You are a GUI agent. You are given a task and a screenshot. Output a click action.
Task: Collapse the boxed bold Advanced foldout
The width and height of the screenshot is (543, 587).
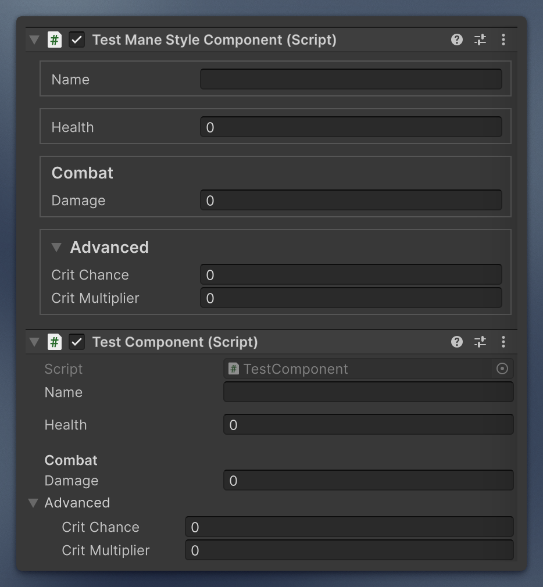pos(56,247)
